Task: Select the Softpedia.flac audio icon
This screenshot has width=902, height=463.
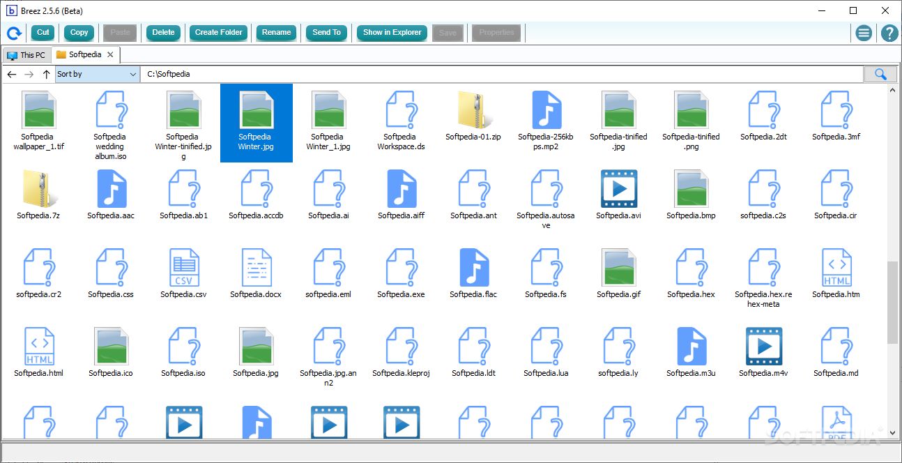Action: click(474, 268)
